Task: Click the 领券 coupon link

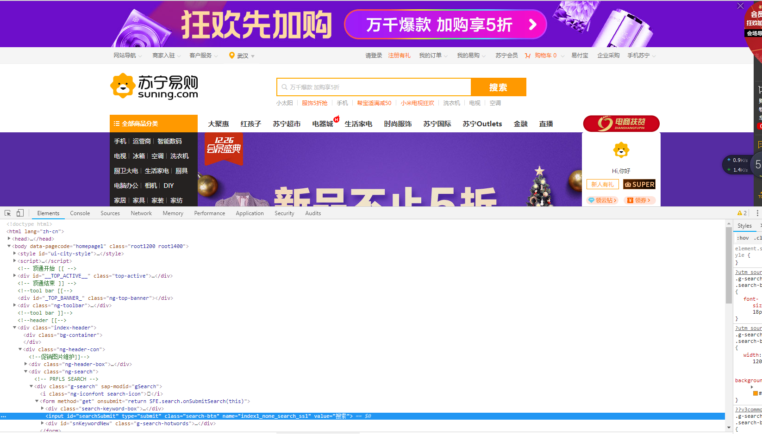Action: (x=639, y=200)
